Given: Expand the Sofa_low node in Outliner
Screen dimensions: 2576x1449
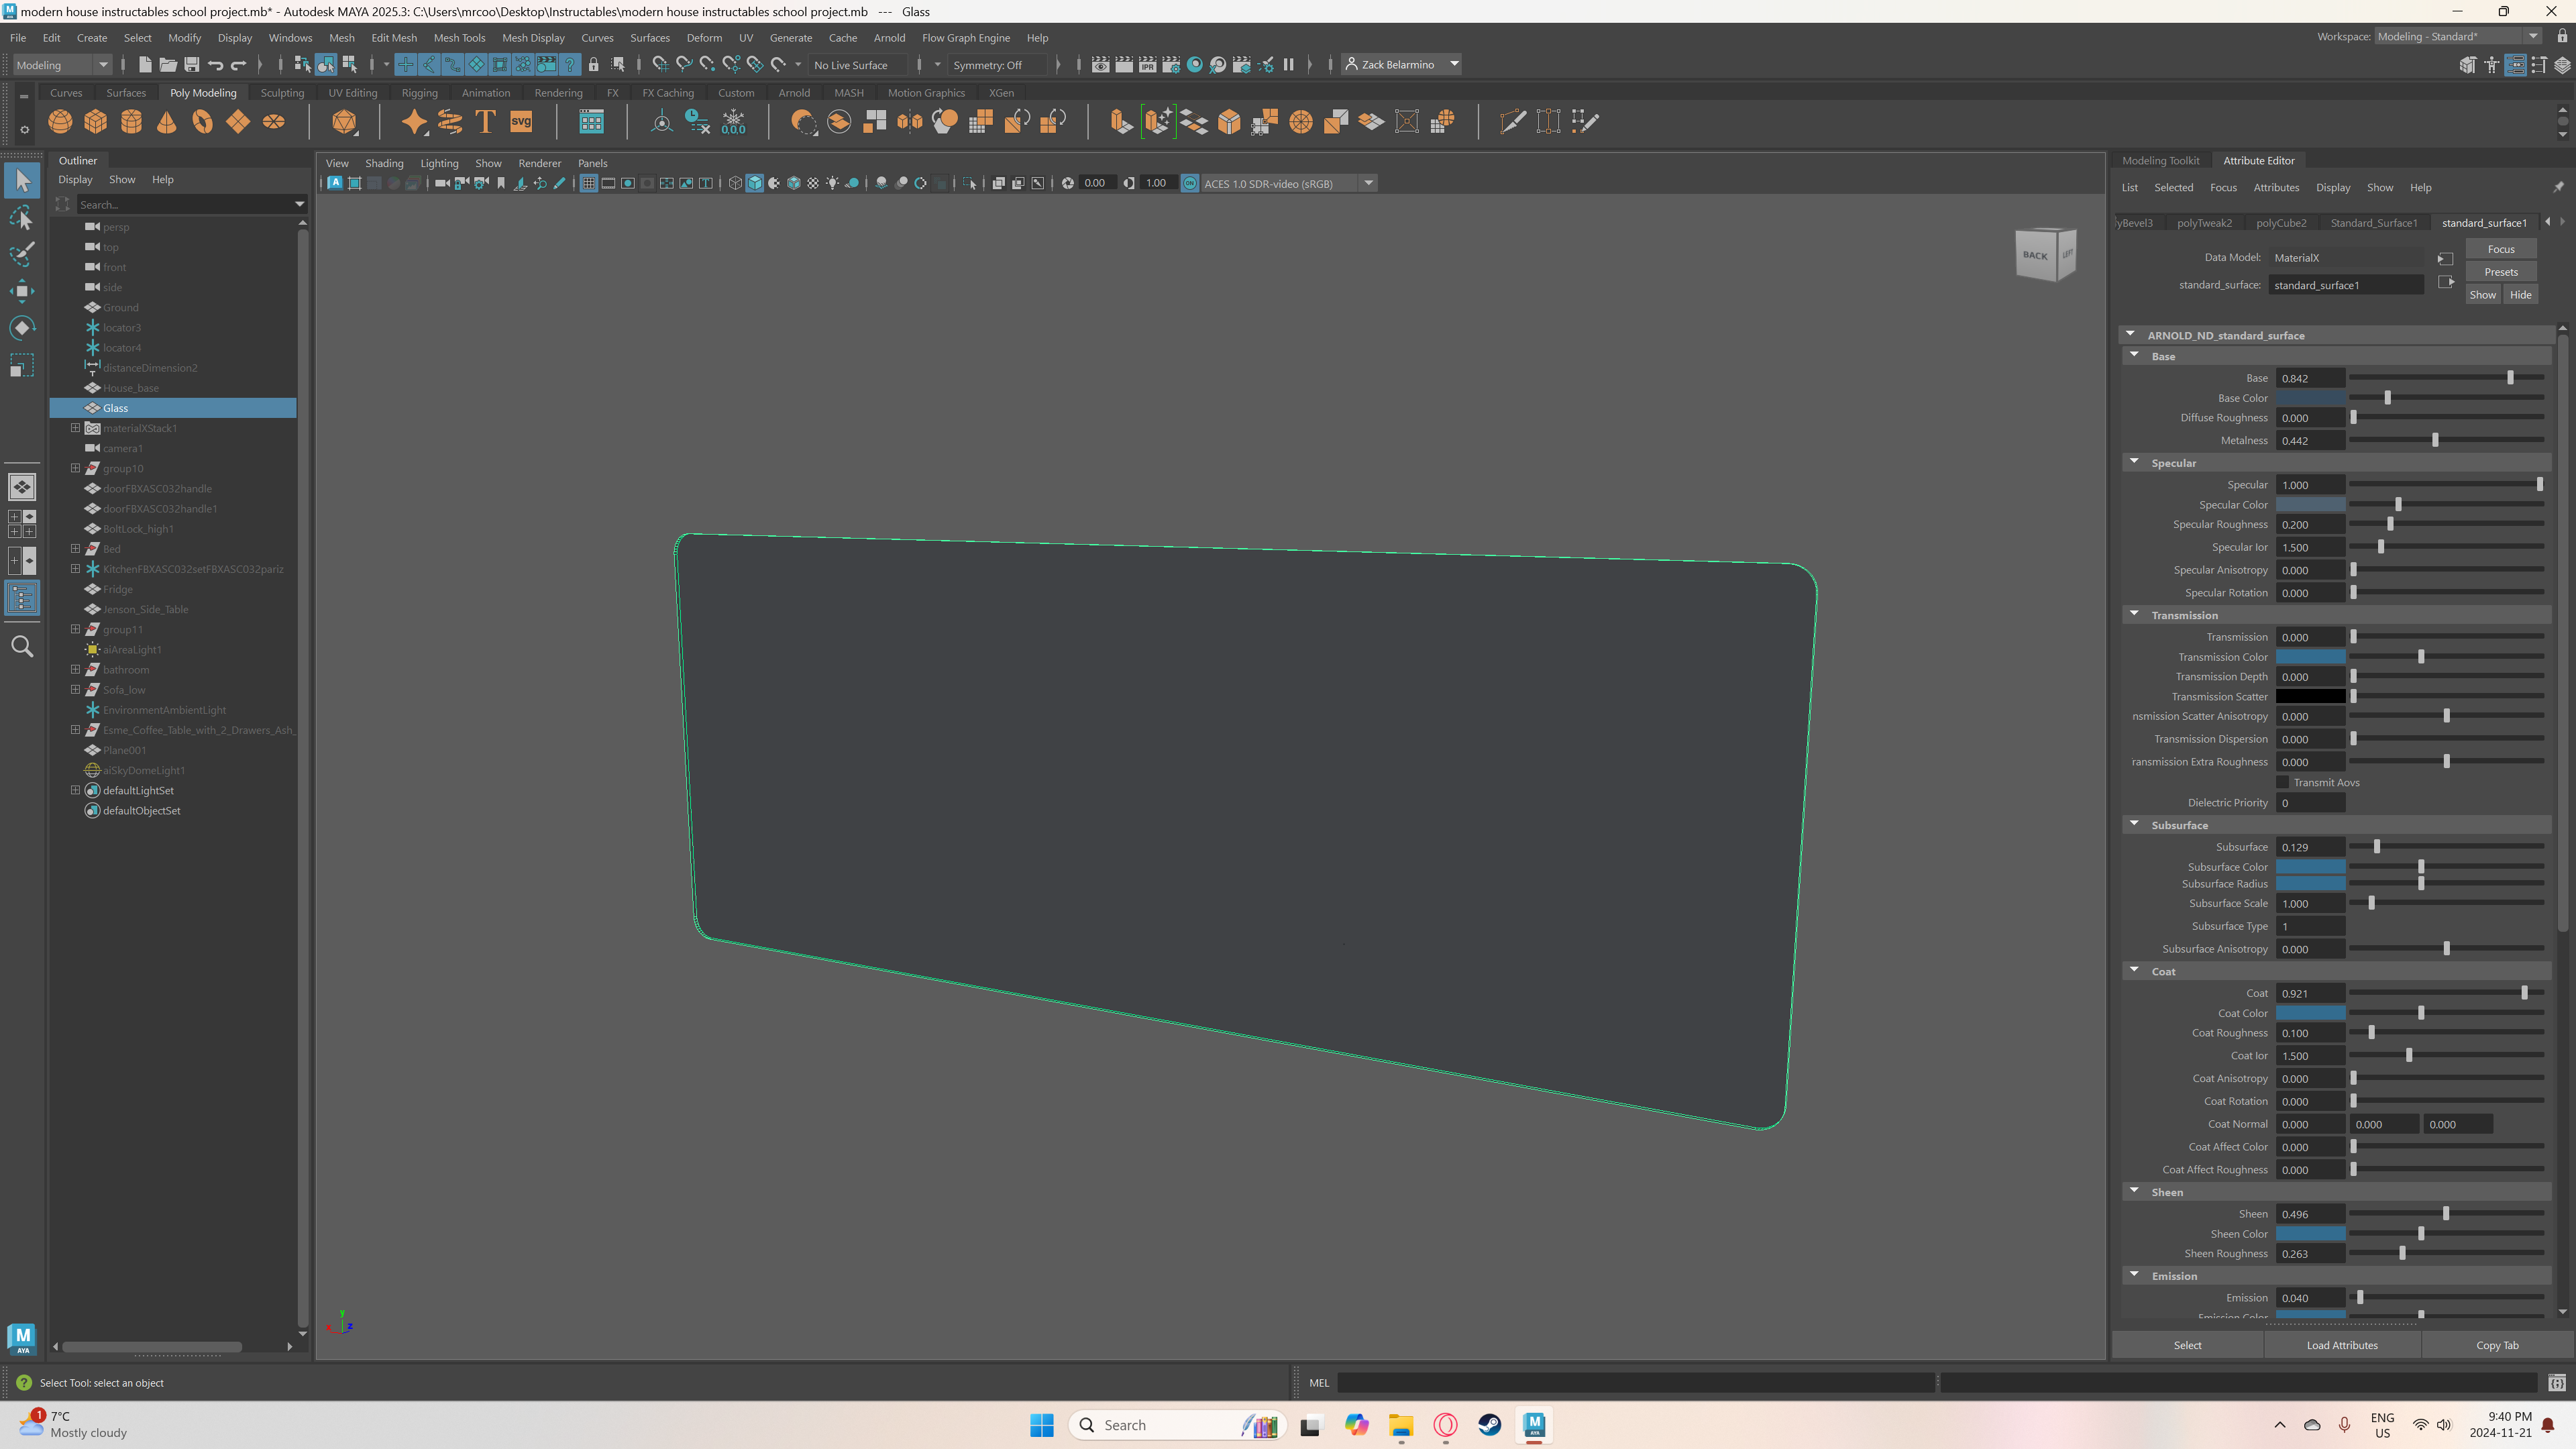Looking at the screenshot, I should tap(75, 690).
